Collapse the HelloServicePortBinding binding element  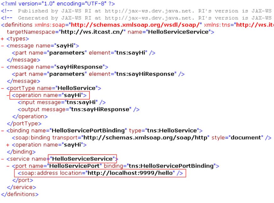[2, 130]
